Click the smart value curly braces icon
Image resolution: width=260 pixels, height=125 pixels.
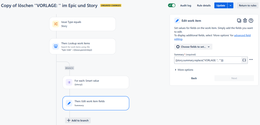244,60
